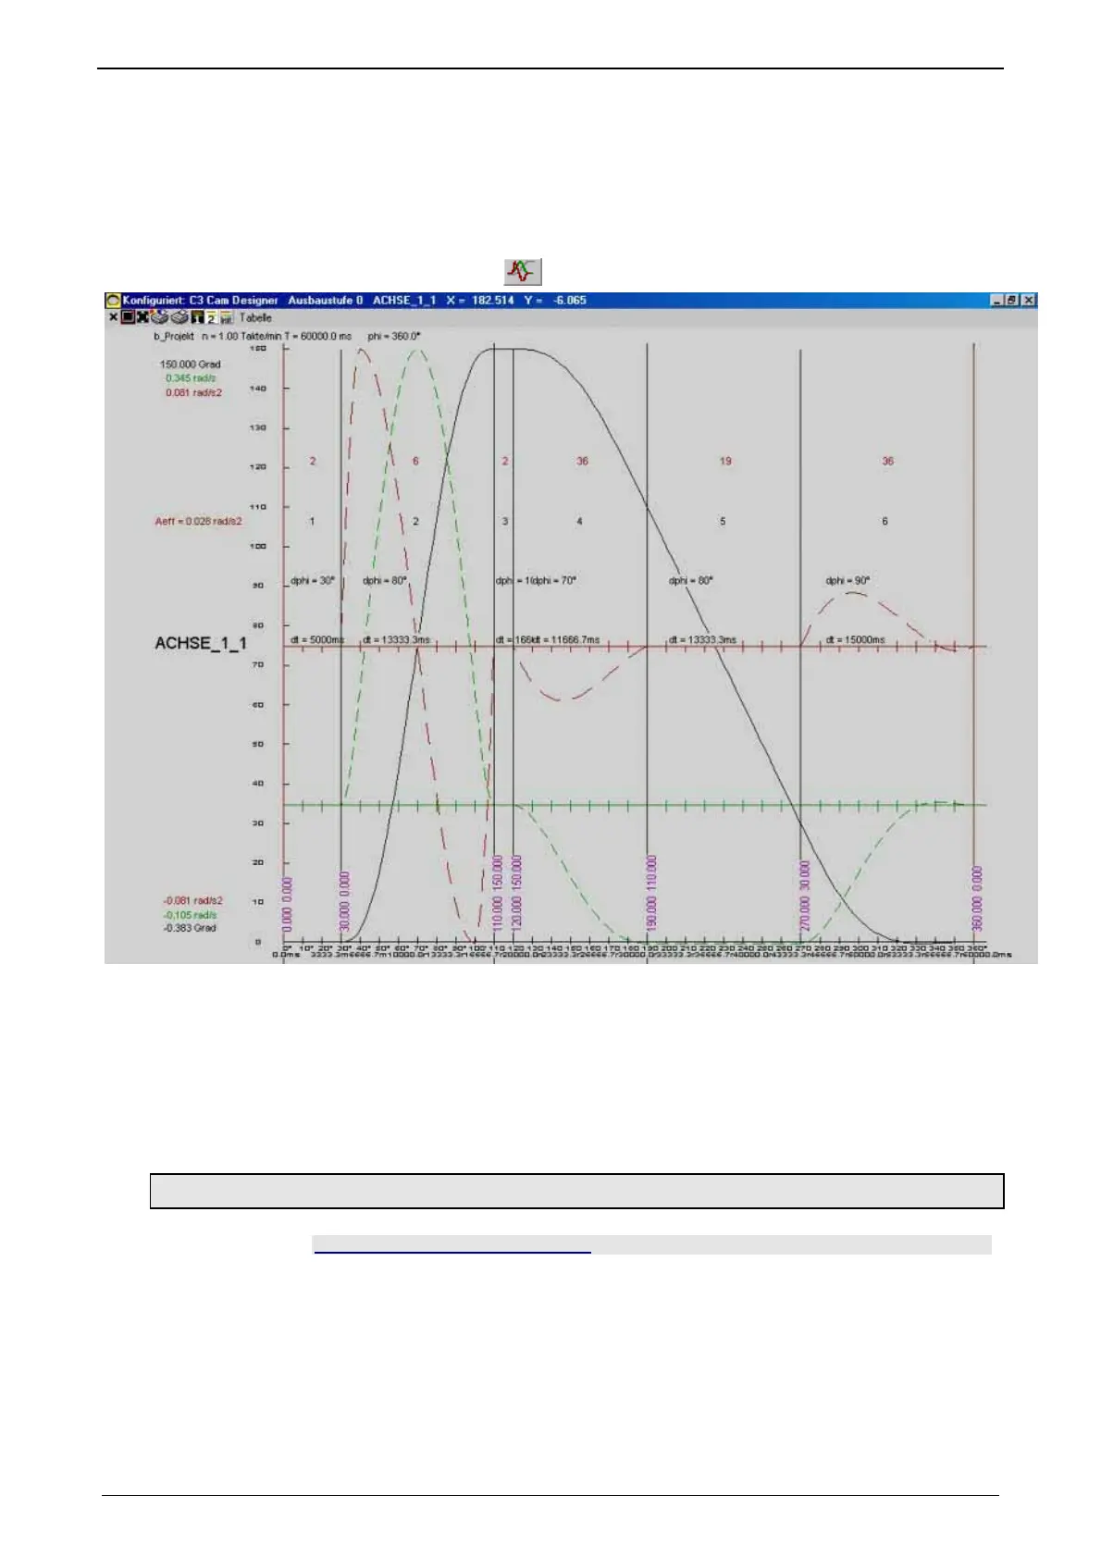Viewport: 1101px width, 1558px height.
Task: Click the dark green toolbar icon before the 2
Action: coord(196,317)
